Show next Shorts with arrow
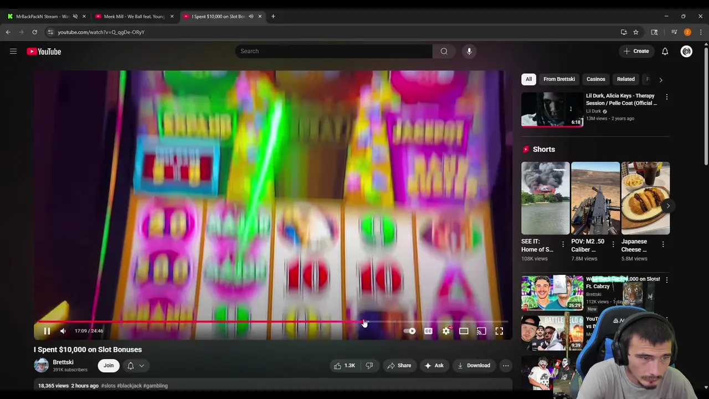The image size is (709, 399). click(668, 206)
